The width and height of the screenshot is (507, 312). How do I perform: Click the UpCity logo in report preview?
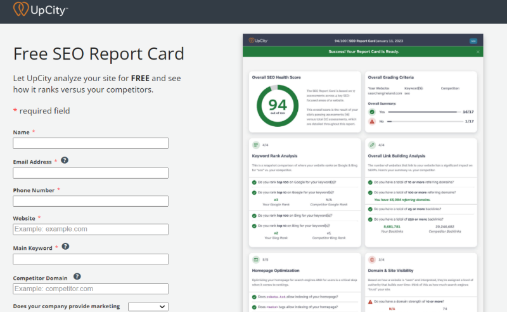pyautogui.click(x=258, y=41)
